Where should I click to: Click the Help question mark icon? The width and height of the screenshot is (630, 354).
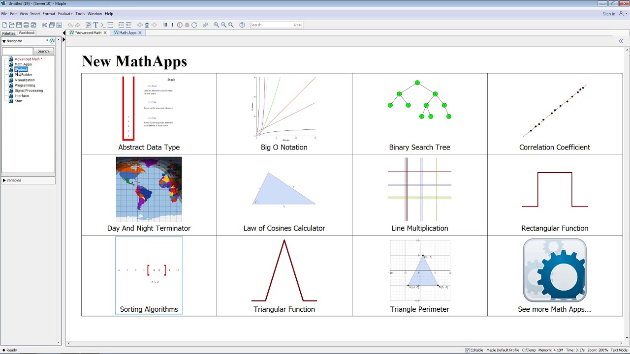coord(242,25)
